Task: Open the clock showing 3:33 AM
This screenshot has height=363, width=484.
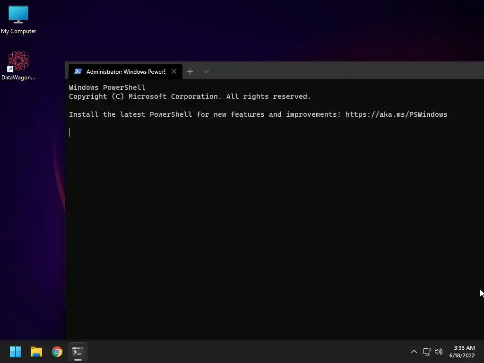Action: pyautogui.click(x=462, y=352)
